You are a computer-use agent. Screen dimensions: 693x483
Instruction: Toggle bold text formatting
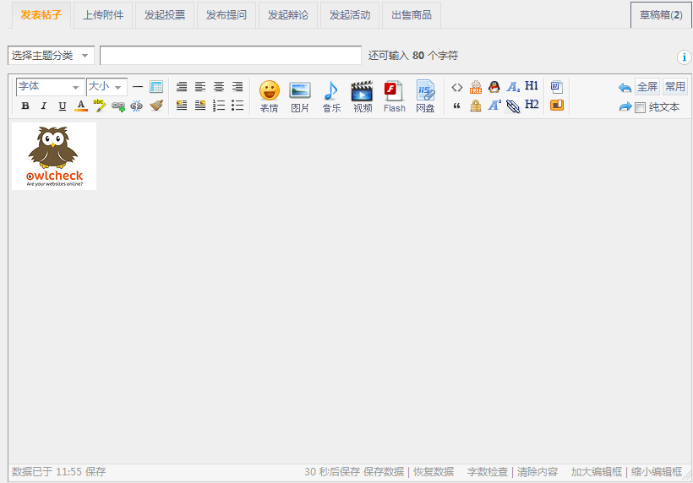tap(25, 106)
